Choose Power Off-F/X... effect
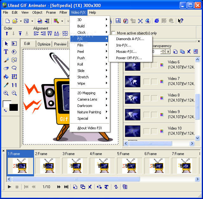Screen dimensions: 203x199 130,58
